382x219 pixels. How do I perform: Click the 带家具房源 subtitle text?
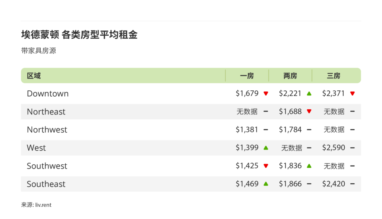pyautogui.click(x=39, y=51)
